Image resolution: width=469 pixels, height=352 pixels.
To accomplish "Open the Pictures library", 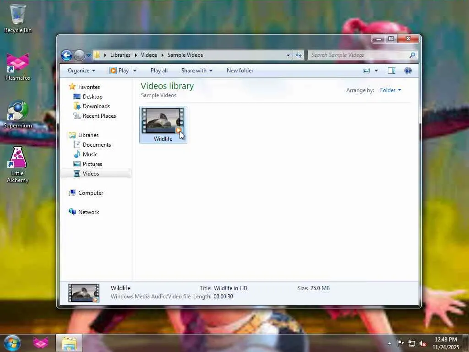I will [93, 164].
